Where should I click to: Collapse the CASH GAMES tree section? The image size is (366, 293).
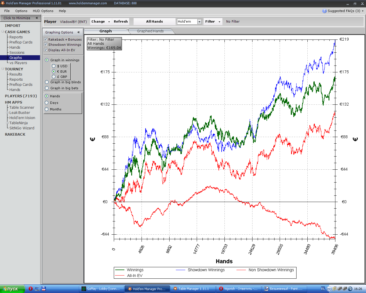(x=3, y=32)
